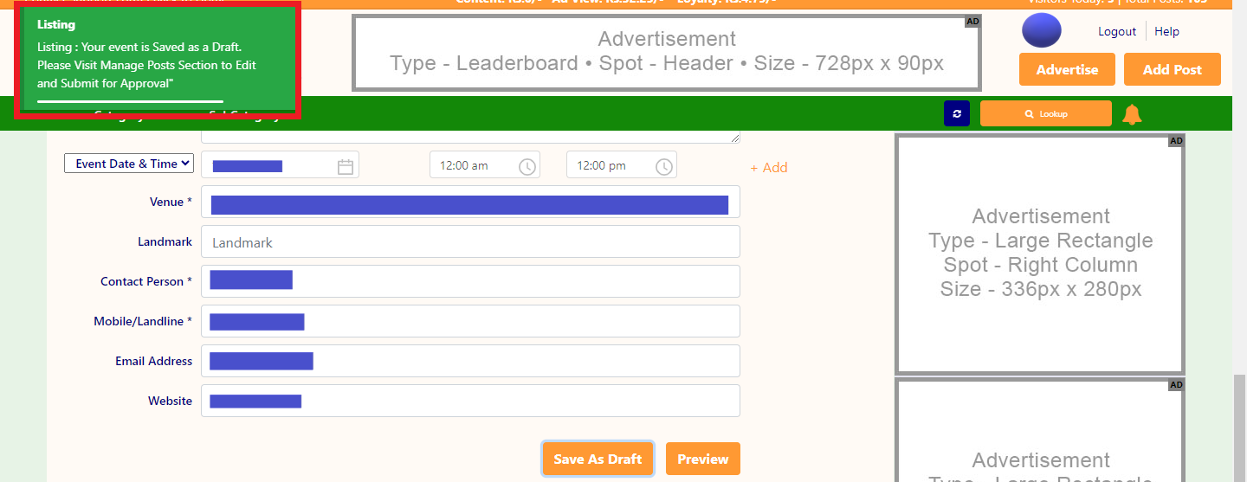Click the Preview button
Viewport: 1247px width, 482px height.
702,459
